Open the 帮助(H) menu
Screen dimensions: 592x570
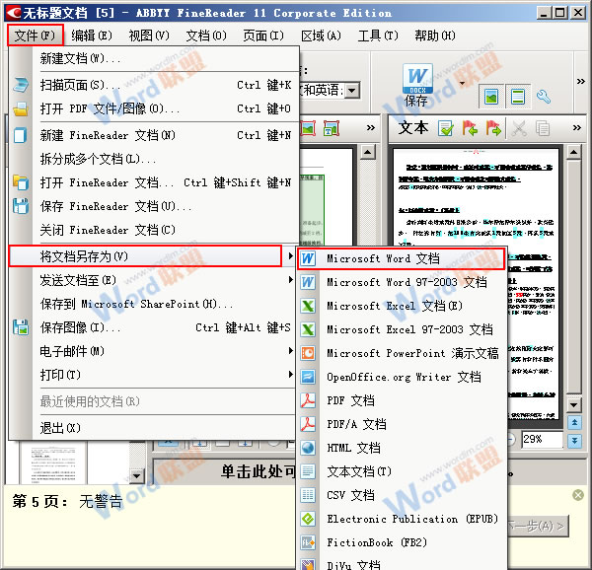[435, 36]
